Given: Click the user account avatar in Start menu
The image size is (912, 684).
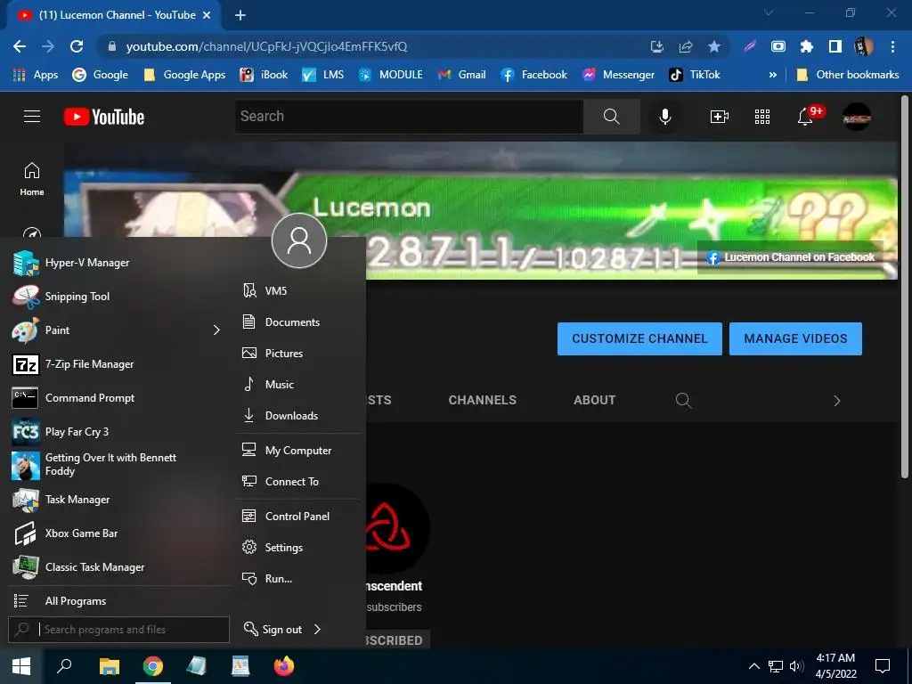Looking at the screenshot, I should pyautogui.click(x=299, y=240).
